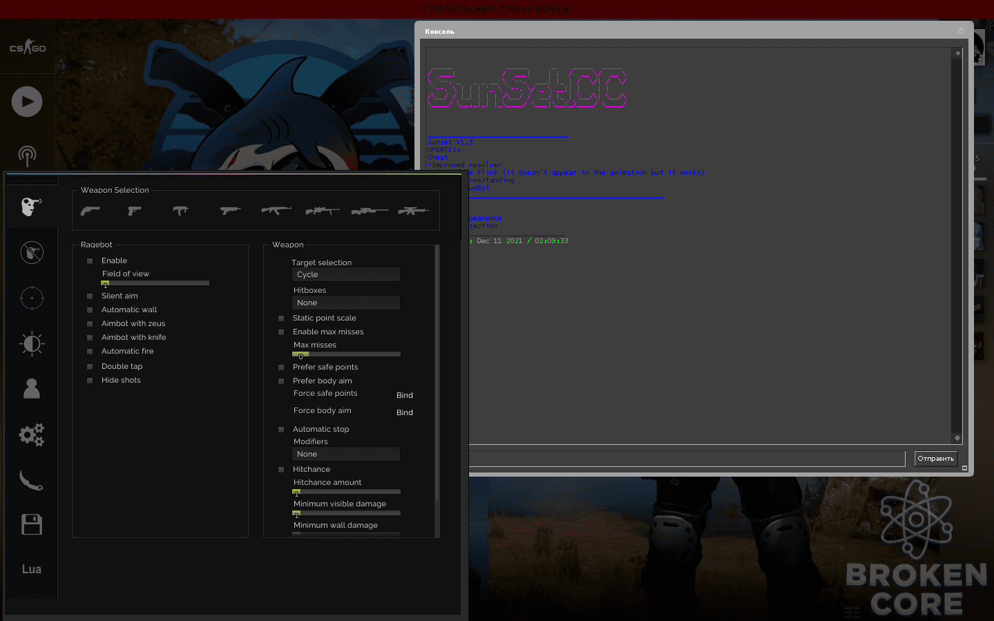Open the Target selection dropdown showing Cycle
The width and height of the screenshot is (994, 621).
(346, 274)
